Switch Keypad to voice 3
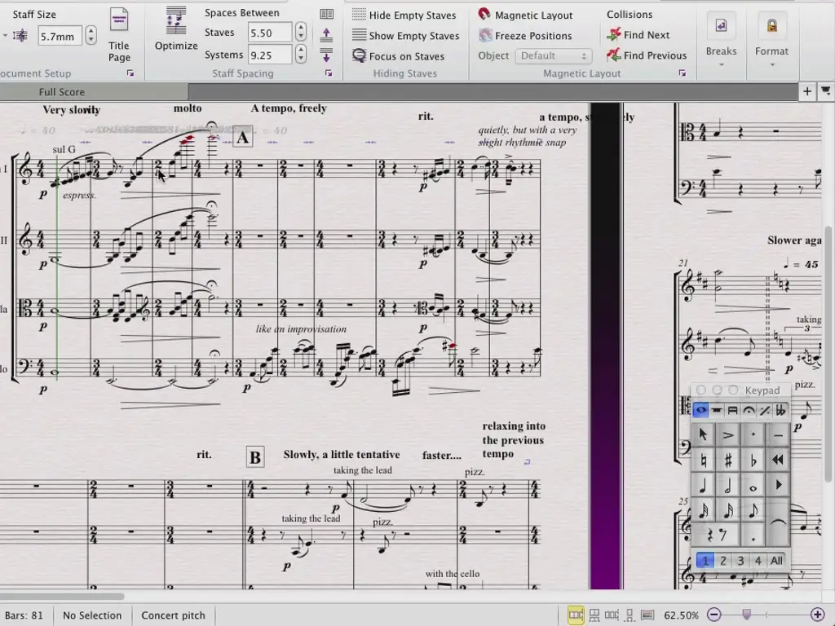Image resolution: width=835 pixels, height=626 pixels. click(740, 561)
